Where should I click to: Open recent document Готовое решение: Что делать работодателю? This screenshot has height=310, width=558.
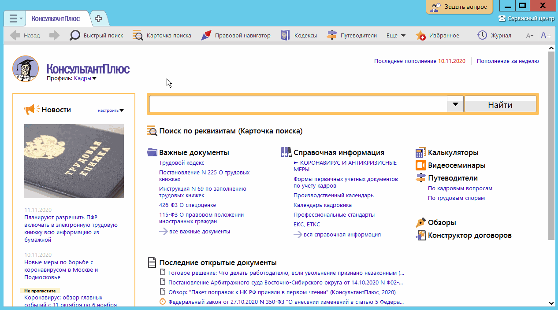pyautogui.click(x=286, y=273)
